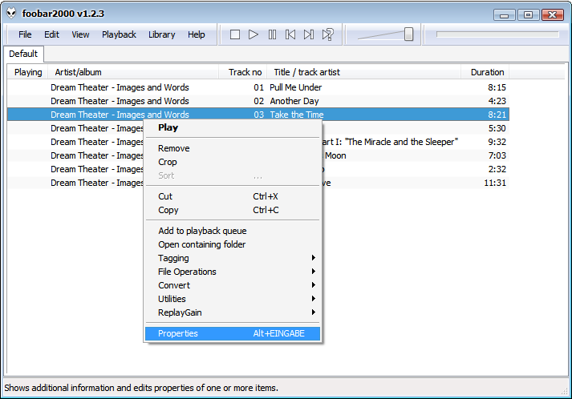Image resolution: width=572 pixels, height=399 pixels.
Task: Expand the Convert submenu
Action: point(233,285)
